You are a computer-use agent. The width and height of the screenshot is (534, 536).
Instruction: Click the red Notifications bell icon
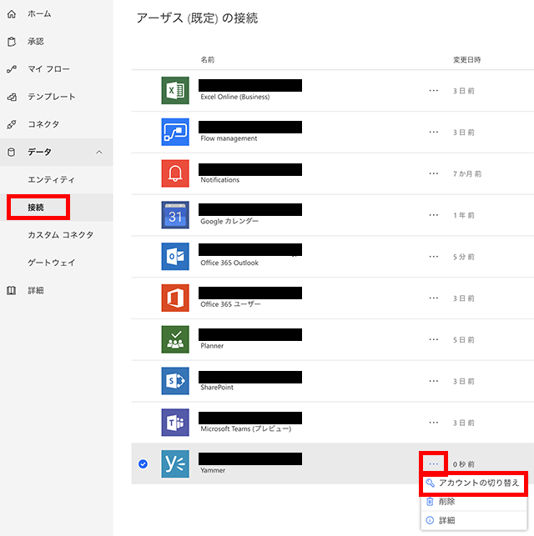click(x=175, y=173)
